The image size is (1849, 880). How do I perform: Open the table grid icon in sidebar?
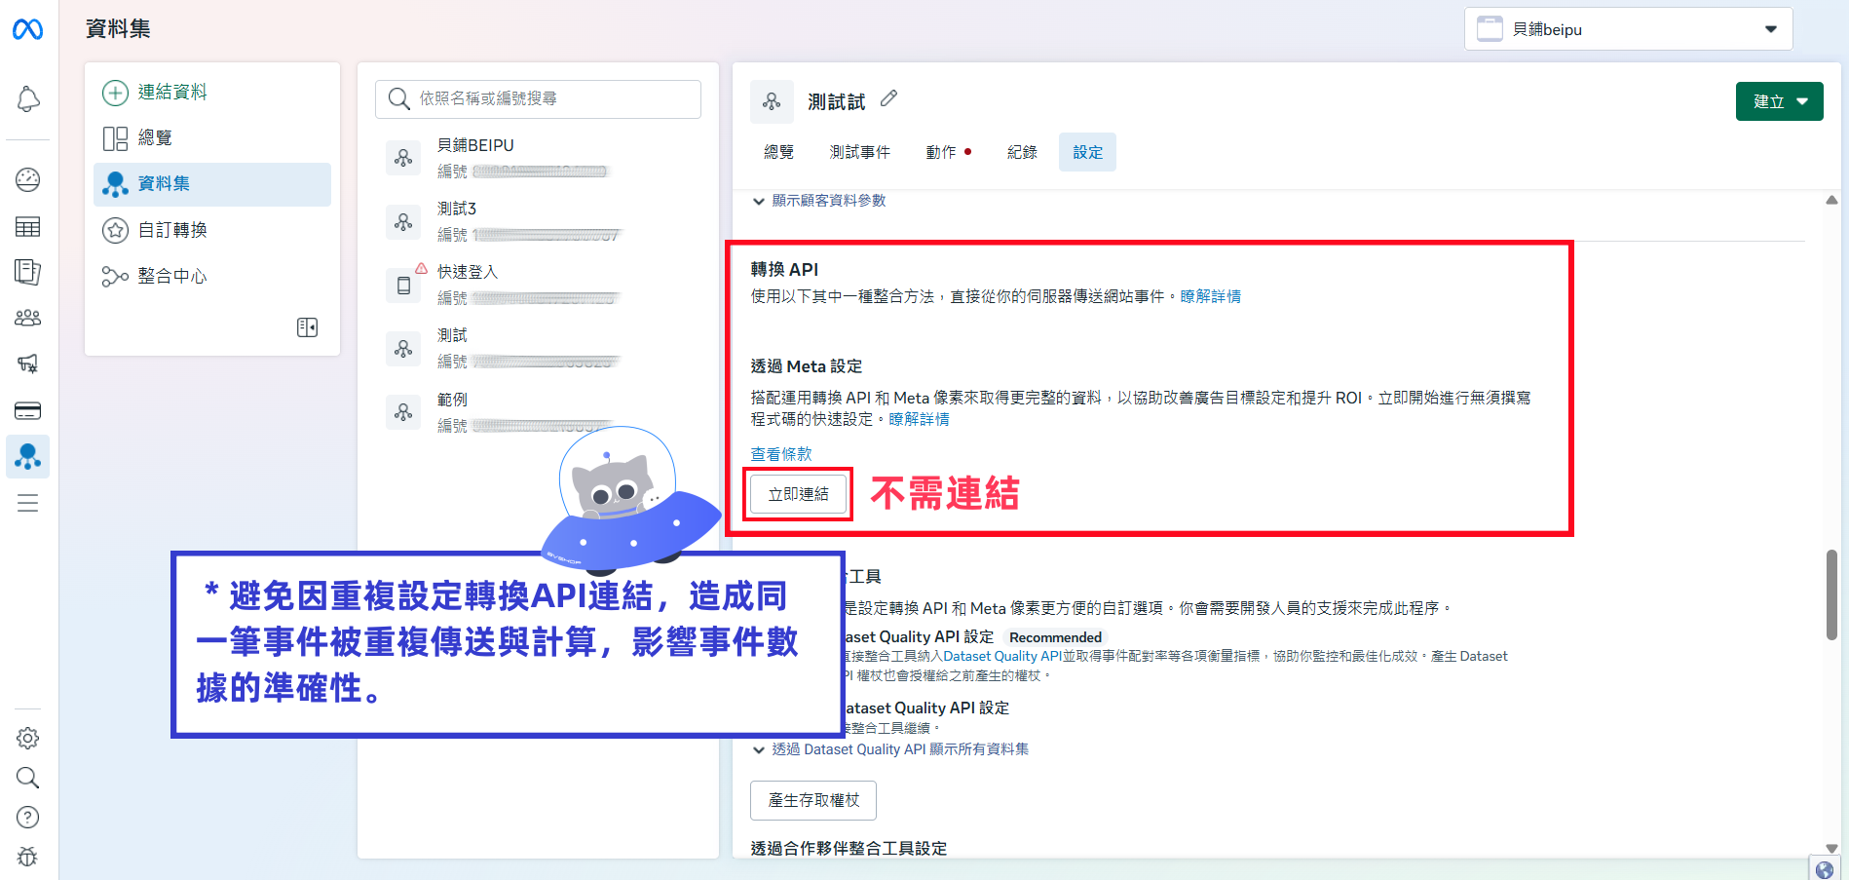coord(28,227)
